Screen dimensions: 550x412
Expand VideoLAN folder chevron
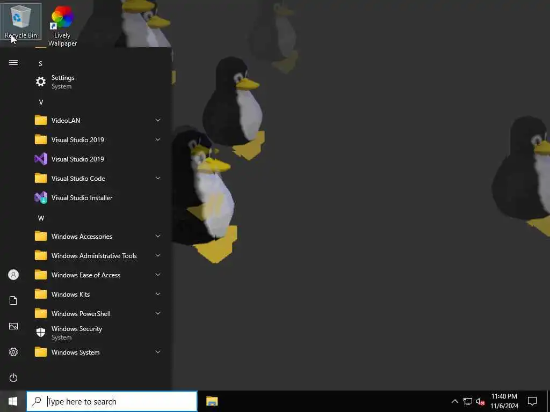pyautogui.click(x=158, y=120)
